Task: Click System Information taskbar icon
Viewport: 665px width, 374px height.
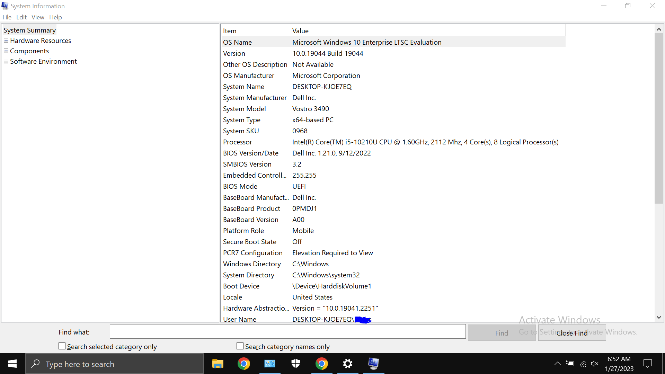Action: pos(373,364)
